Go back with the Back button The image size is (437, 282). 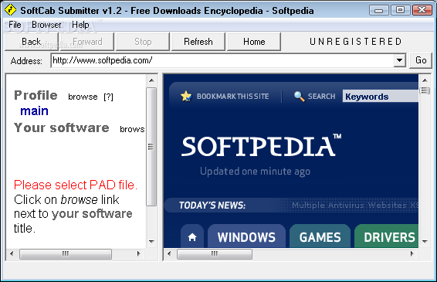point(32,42)
